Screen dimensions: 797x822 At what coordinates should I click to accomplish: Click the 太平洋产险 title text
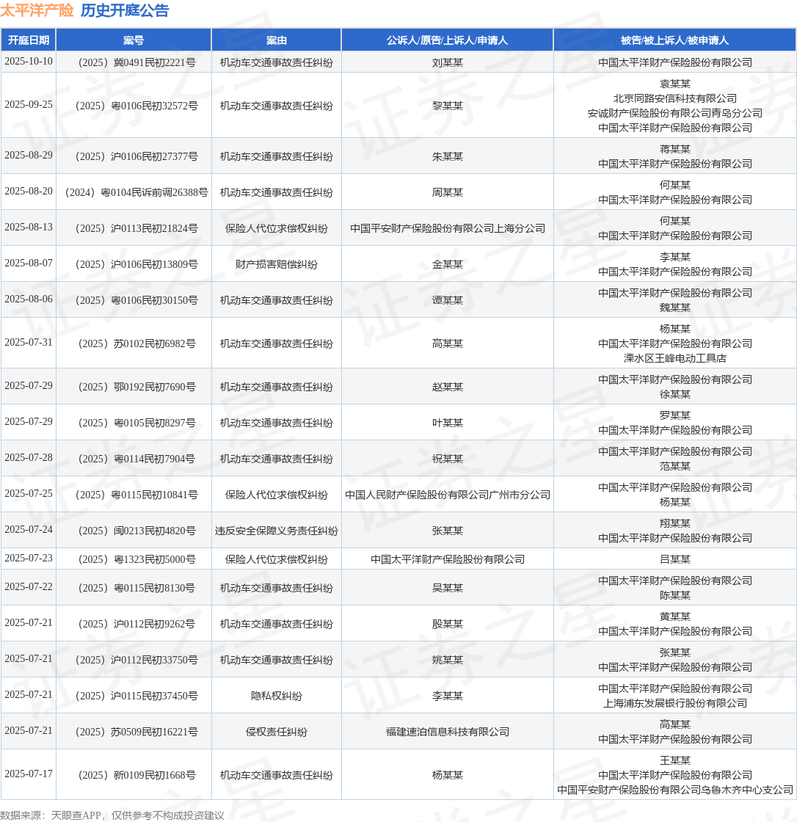37,10
